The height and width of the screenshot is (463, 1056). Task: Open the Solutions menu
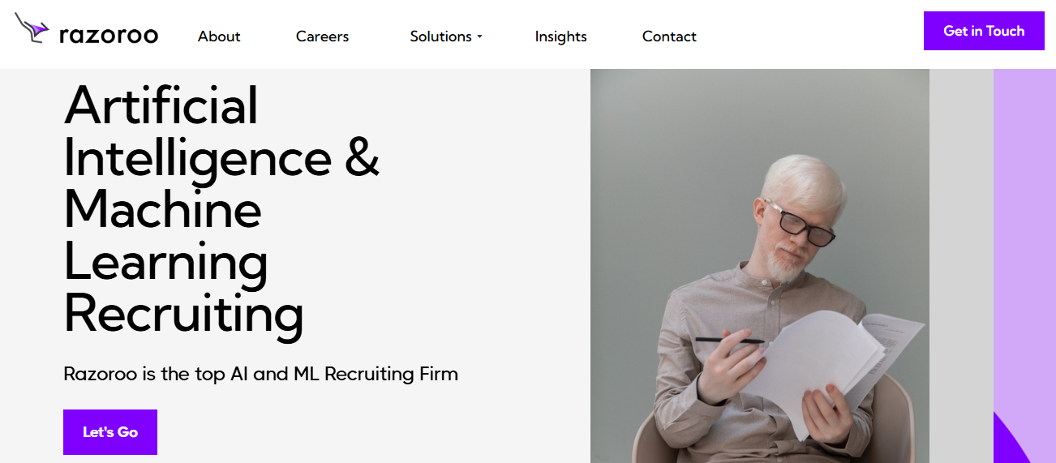tap(440, 36)
